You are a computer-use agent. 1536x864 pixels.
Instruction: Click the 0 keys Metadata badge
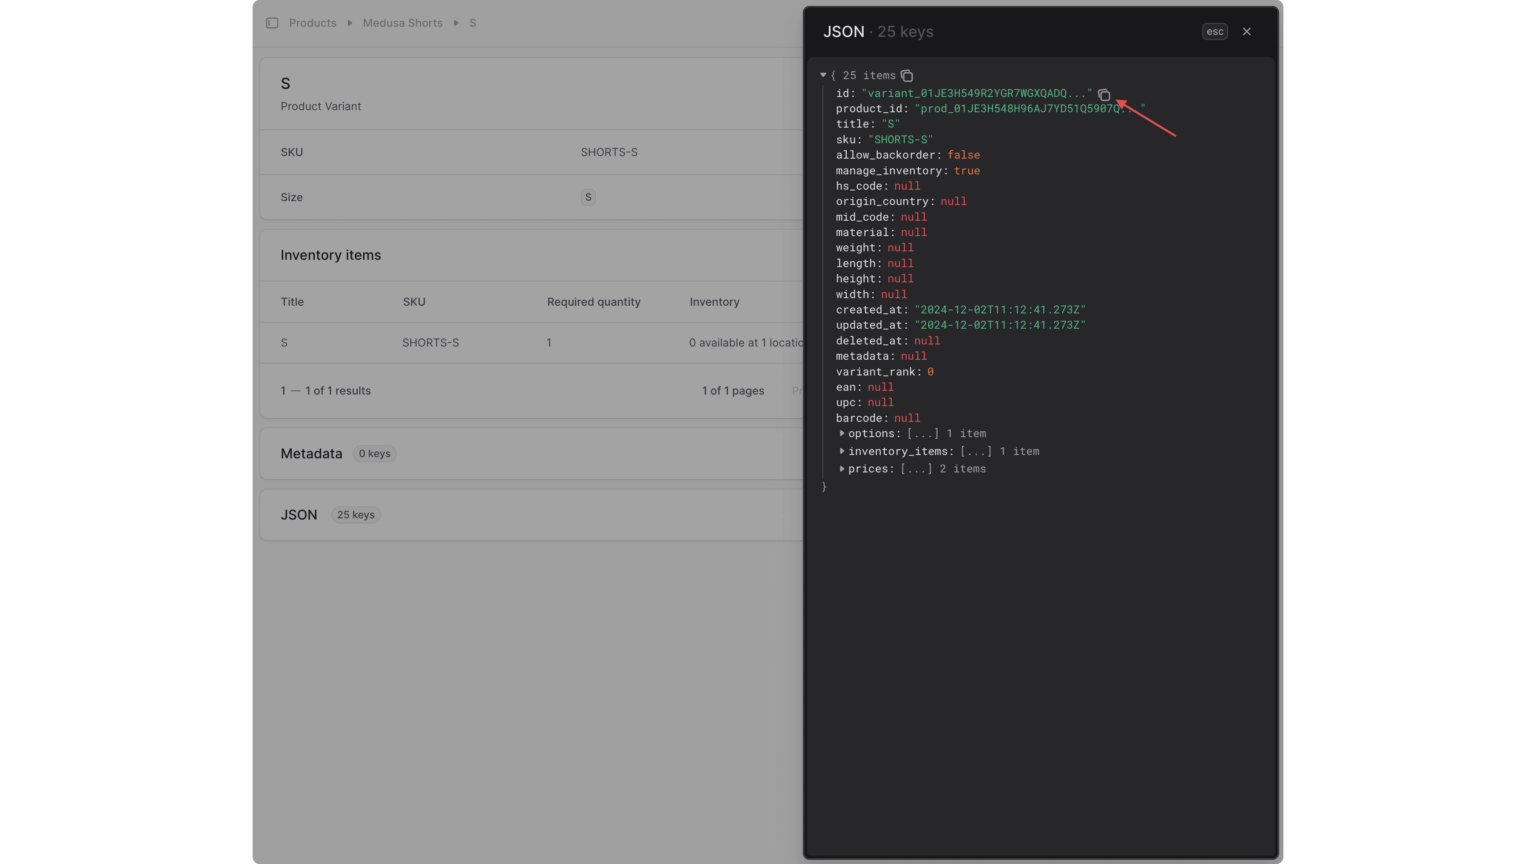375,453
